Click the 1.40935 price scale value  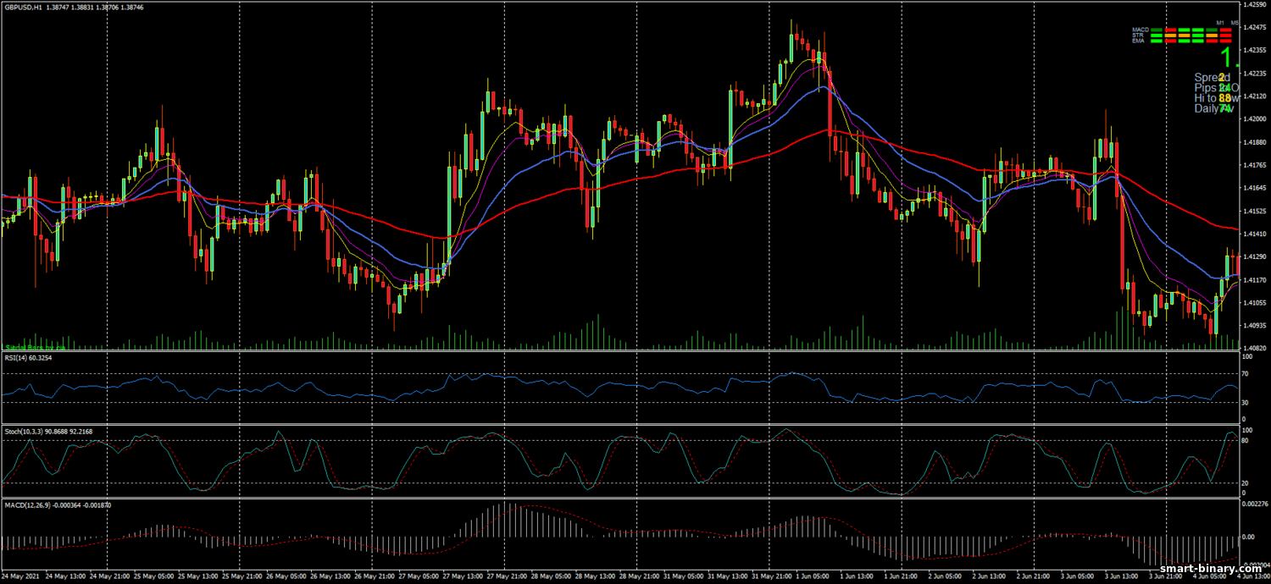tap(1255, 325)
